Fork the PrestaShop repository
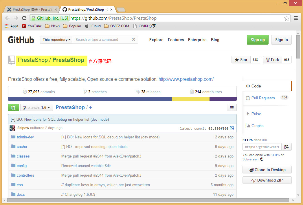This screenshot has width=303, height=205. coord(272,60)
